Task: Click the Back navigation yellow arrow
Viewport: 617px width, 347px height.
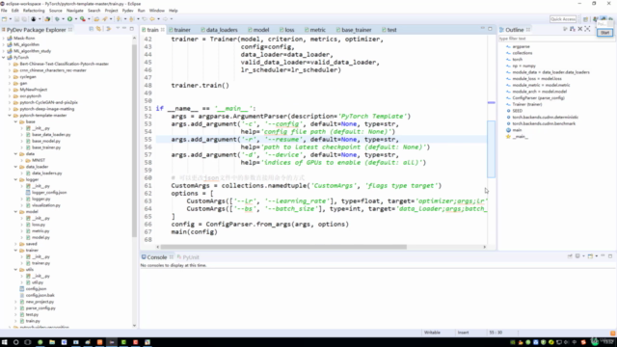Action: point(152,19)
